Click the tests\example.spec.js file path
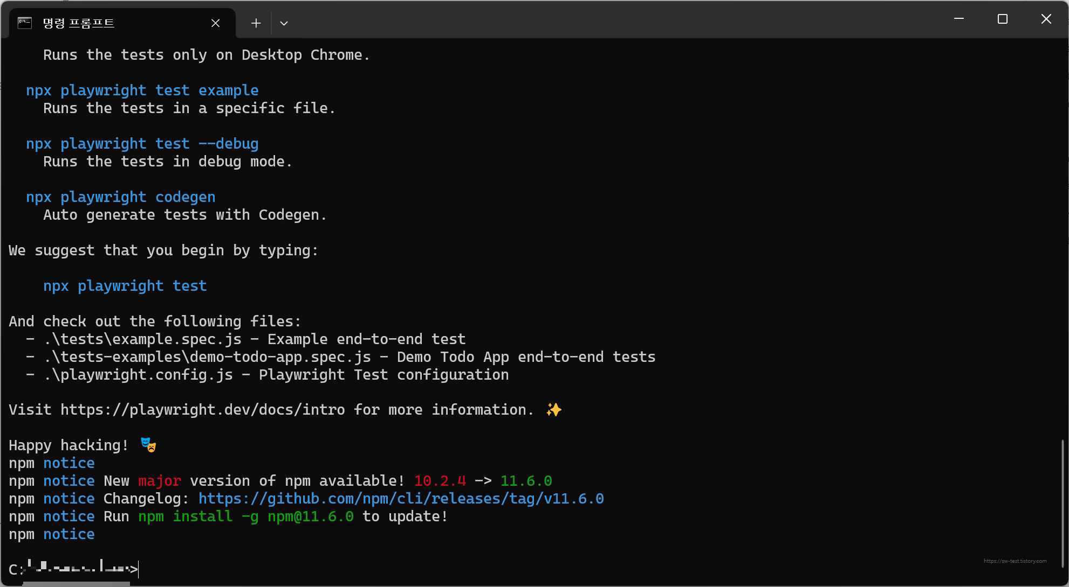This screenshot has height=587, width=1069. 143,339
